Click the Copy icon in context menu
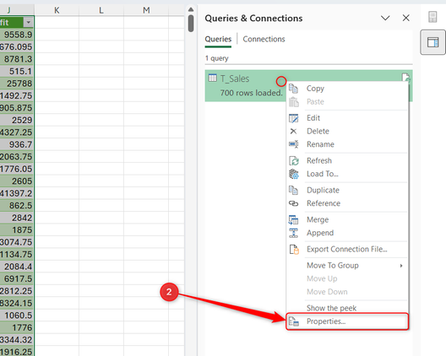 click(293, 89)
